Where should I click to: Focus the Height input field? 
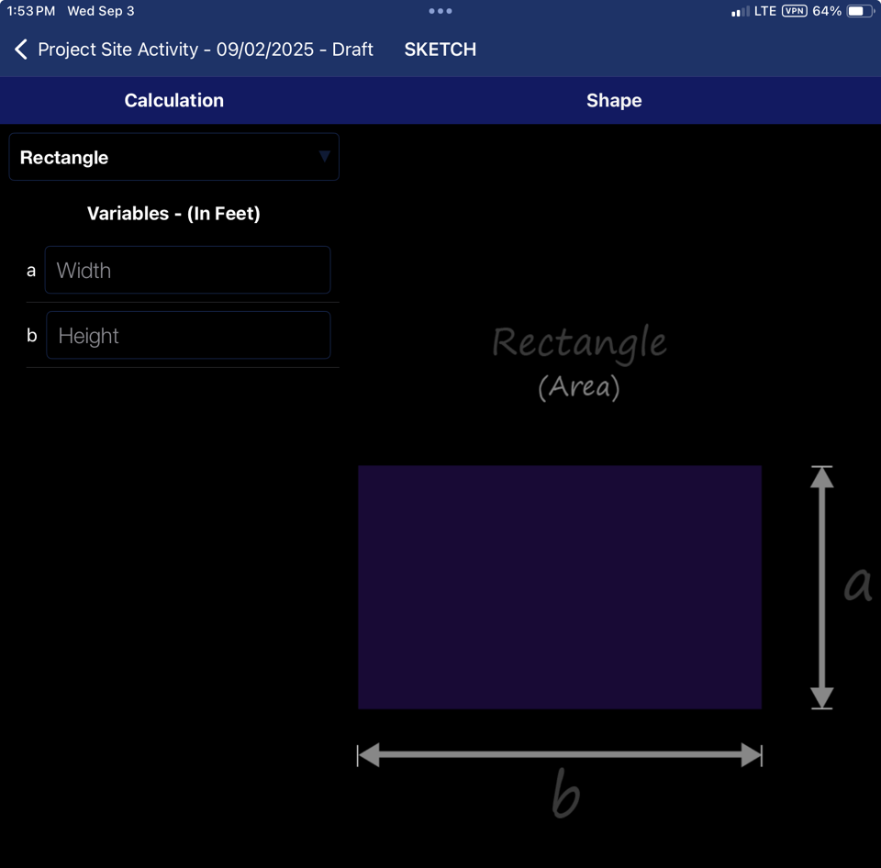point(188,336)
